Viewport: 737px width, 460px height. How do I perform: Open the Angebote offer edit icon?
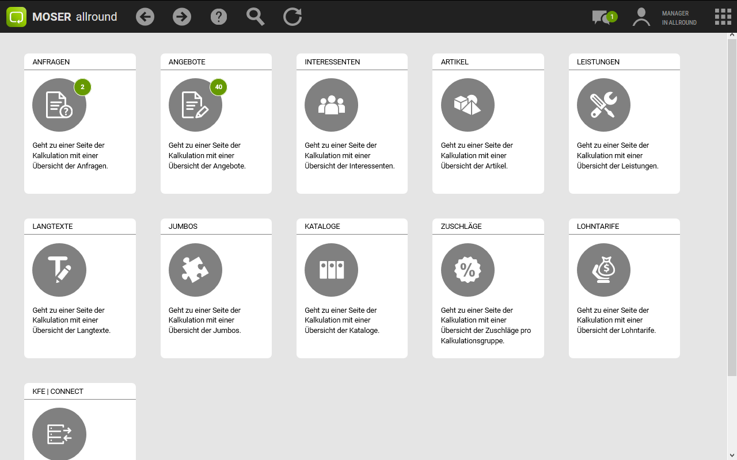click(195, 105)
